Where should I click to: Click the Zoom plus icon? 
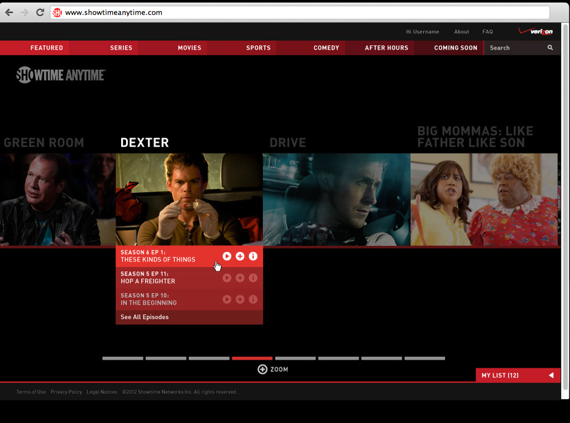[262, 369]
